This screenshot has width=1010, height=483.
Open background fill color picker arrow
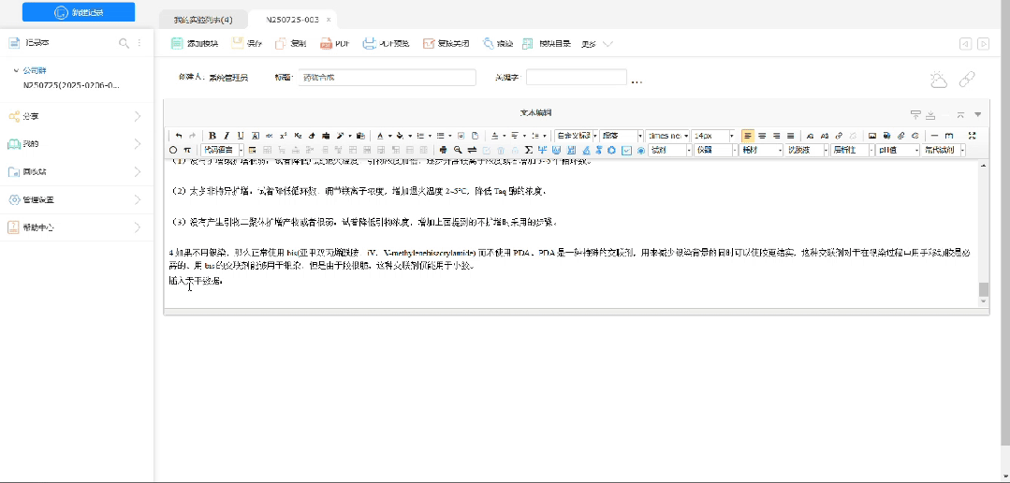(410, 136)
